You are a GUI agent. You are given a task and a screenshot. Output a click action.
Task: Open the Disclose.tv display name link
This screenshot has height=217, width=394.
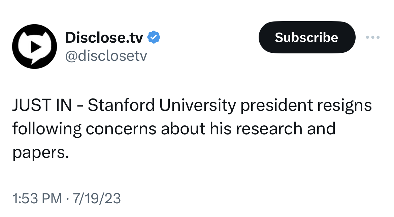click(104, 38)
